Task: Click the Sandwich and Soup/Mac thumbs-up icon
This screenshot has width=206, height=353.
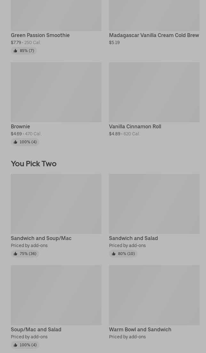Action: (15, 254)
